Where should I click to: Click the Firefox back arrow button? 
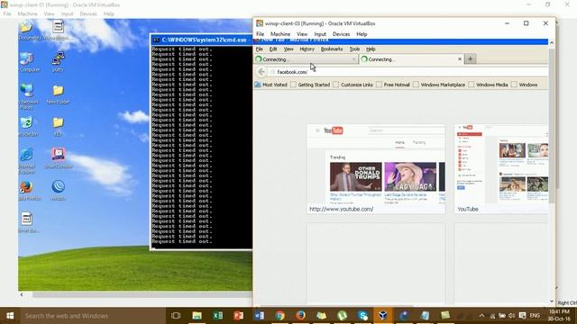pyautogui.click(x=261, y=72)
